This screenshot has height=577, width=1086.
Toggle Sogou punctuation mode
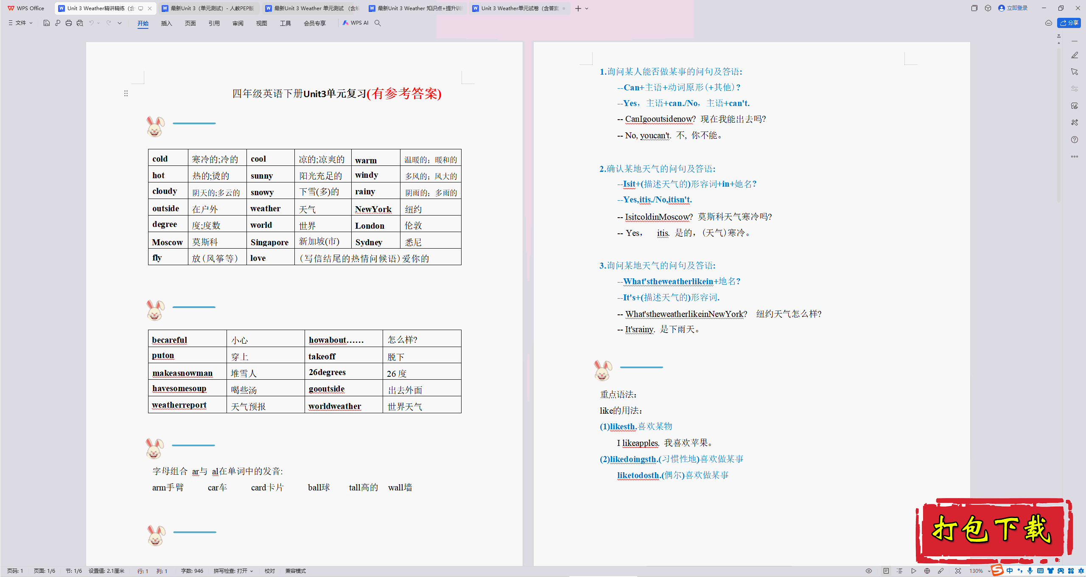pyautogui.click(x=1020, y=571)
